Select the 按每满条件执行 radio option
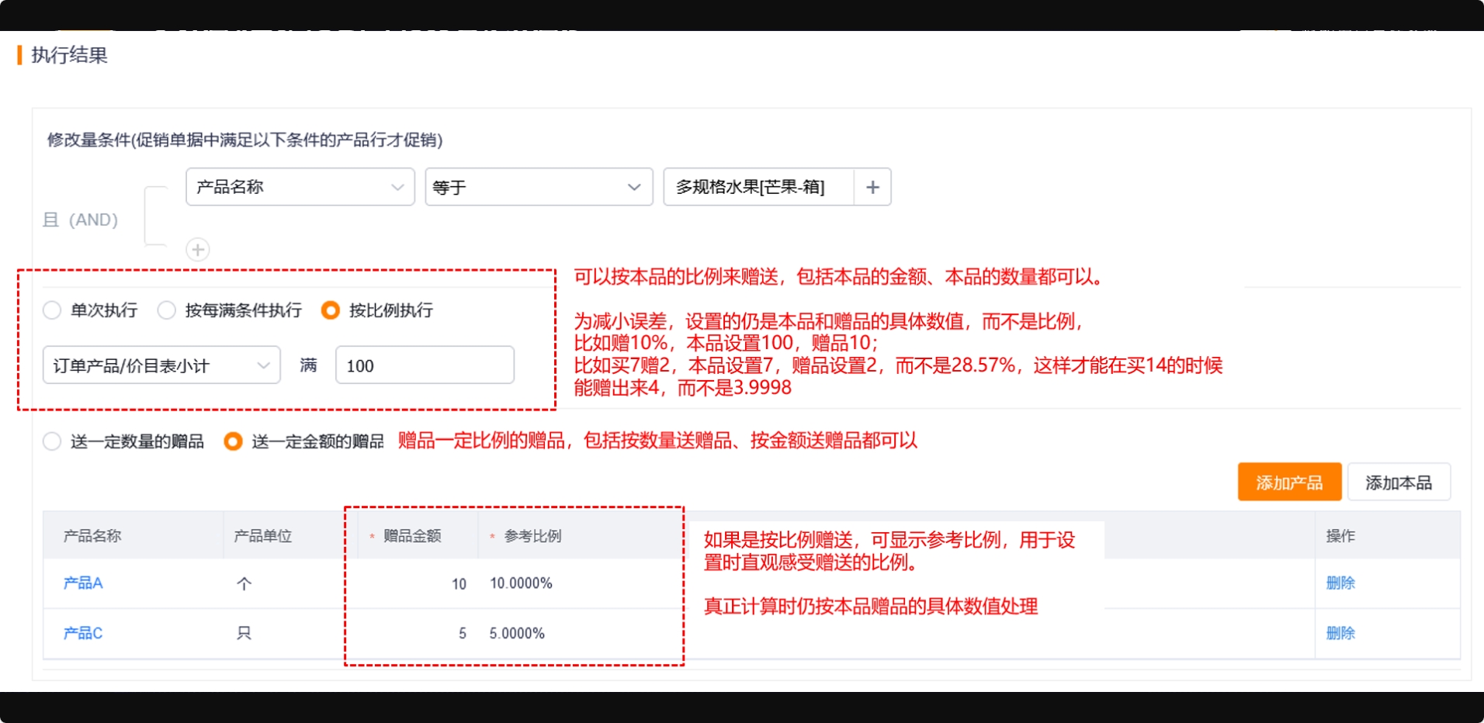The height and width of the screenshot is (723, 1484). (167, 310)
